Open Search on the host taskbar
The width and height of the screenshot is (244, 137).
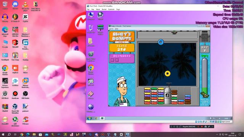pyautogui.click(x=9, y=134)
